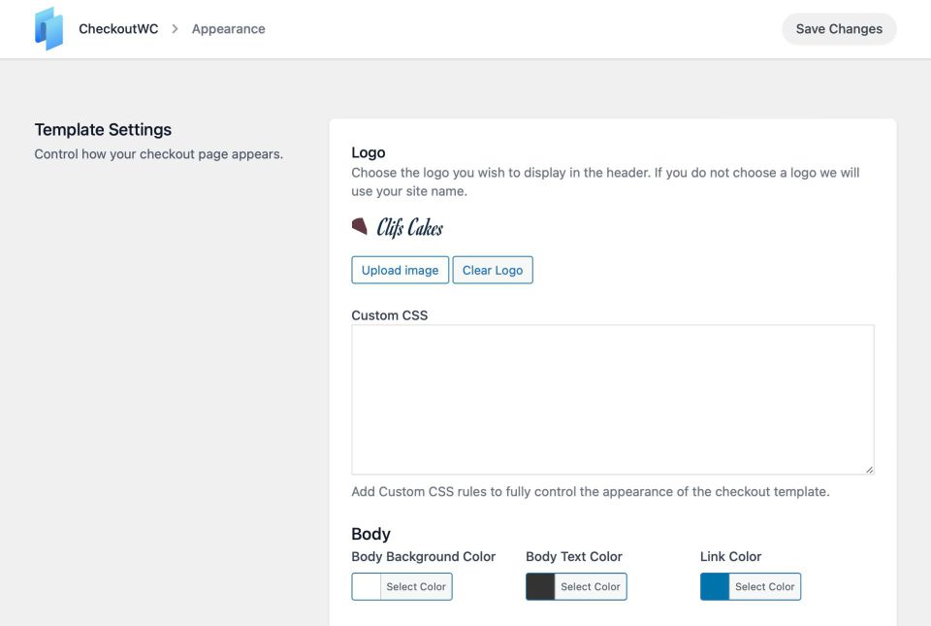Select the Appearance breadcrumb item

click(228, 29)
